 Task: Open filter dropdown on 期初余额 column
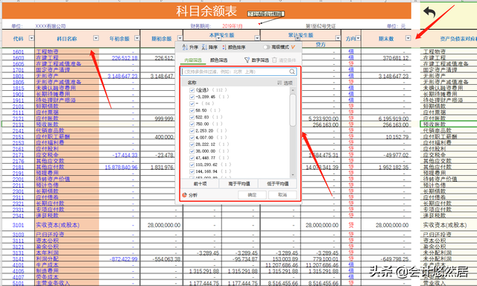click(180, 38)
